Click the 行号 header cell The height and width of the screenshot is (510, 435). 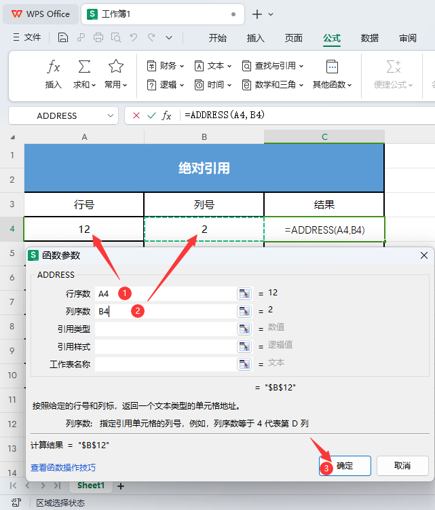84,204
